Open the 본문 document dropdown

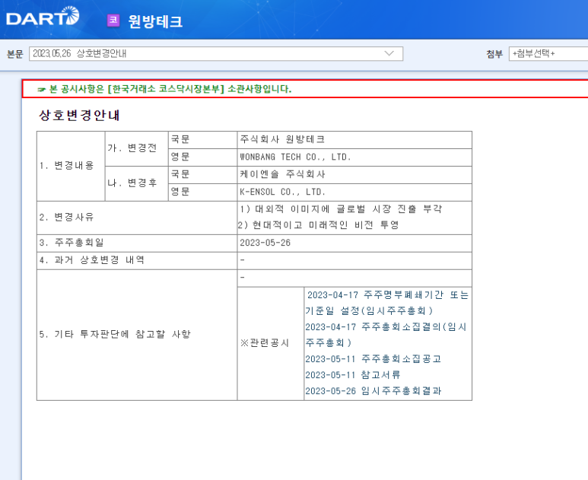coord(216,53)
